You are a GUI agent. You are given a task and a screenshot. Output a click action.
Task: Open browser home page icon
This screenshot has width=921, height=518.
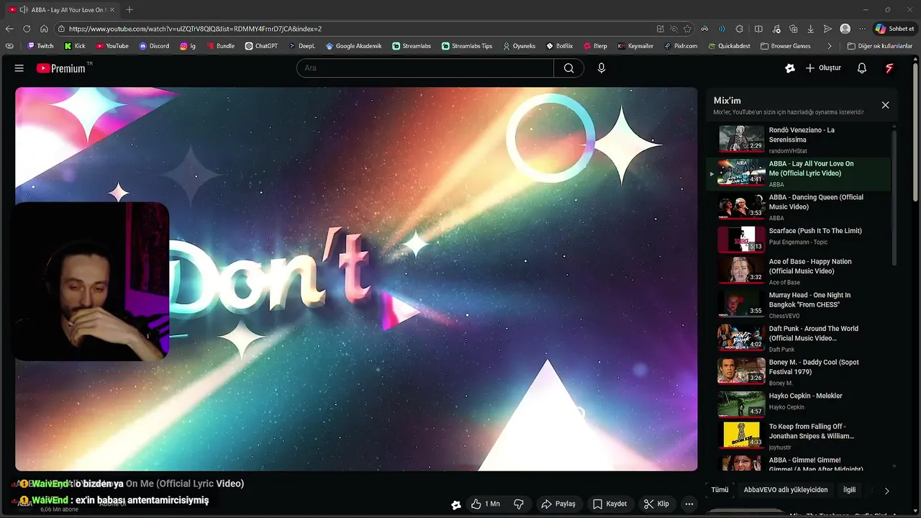click(x=44, y=29)
